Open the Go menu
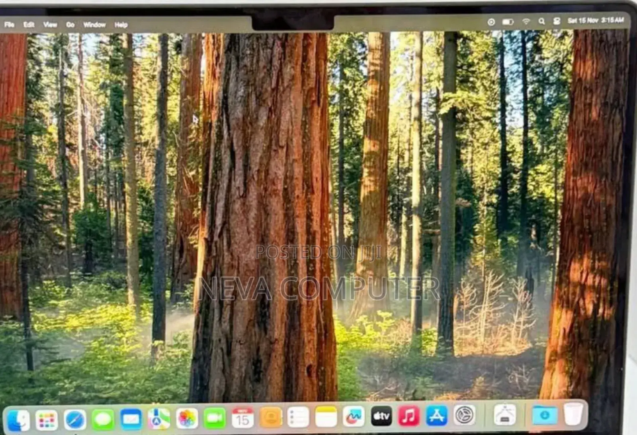 [x=70, y=25]
